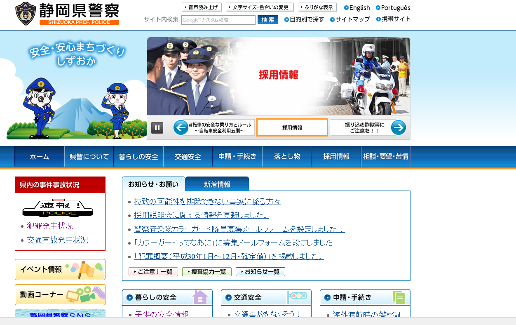Open 犯罪概要 平成30年 notice link
This screenshot has height=325, width=516.
click(x=229, y=256)
